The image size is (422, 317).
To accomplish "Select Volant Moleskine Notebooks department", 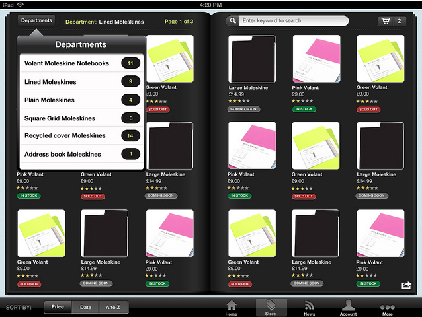I will pos(81,63).
